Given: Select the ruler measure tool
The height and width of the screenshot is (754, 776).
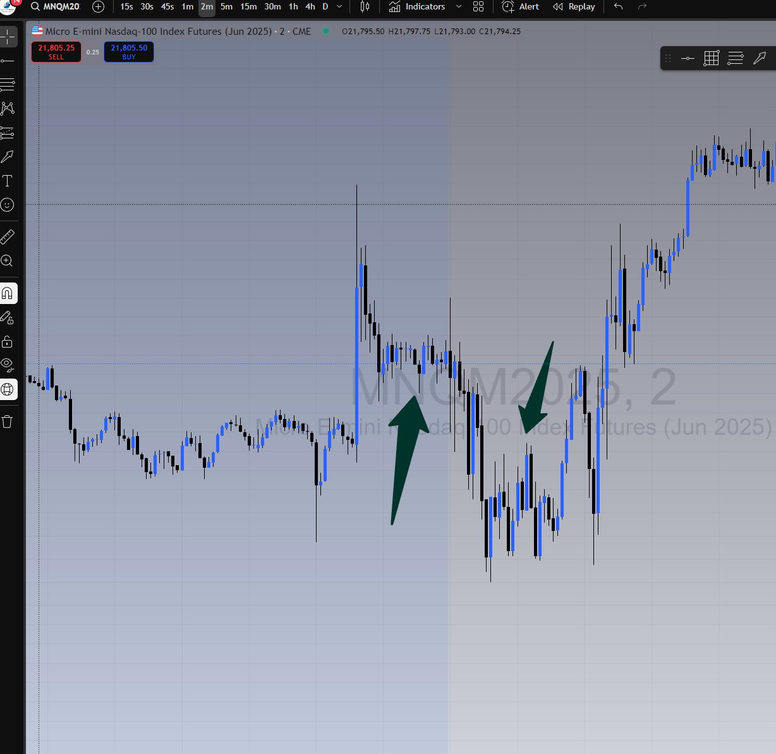Looking at the screenshot, I should 8,237.
